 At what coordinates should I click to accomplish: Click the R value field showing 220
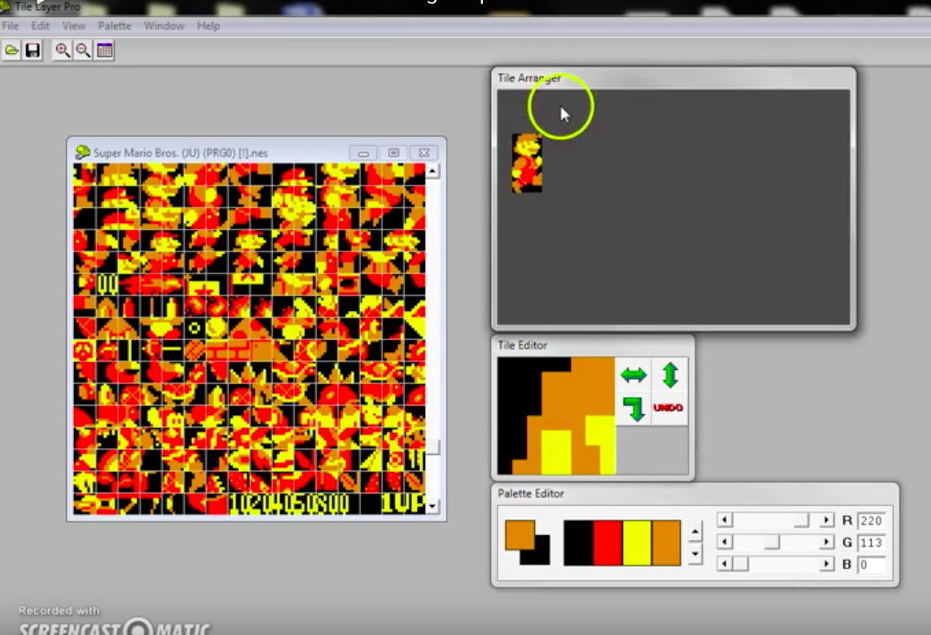[871, 521]
